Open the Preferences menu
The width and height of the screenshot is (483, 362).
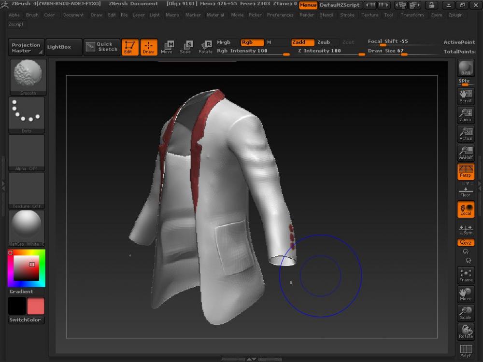(280, 15)
